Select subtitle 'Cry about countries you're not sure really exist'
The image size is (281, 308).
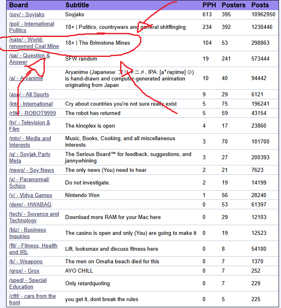tap(121, 104)
